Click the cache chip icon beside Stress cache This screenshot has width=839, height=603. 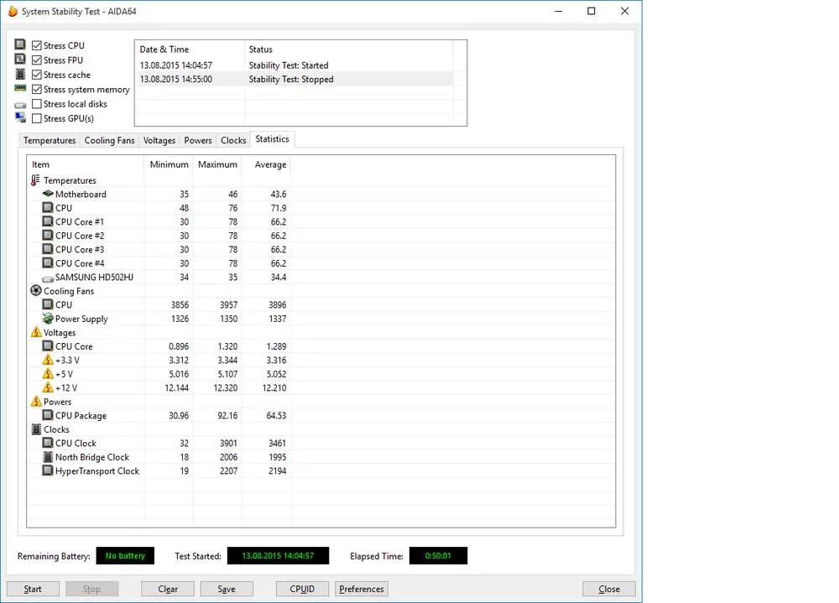[x=20, y=74]
